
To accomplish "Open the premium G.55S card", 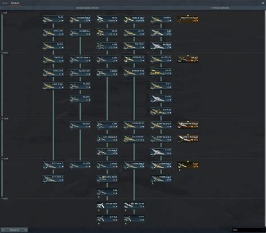I will click(188, 165).
